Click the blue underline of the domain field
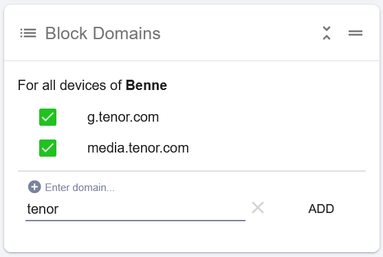383x257 pixels. click(135, 221)
